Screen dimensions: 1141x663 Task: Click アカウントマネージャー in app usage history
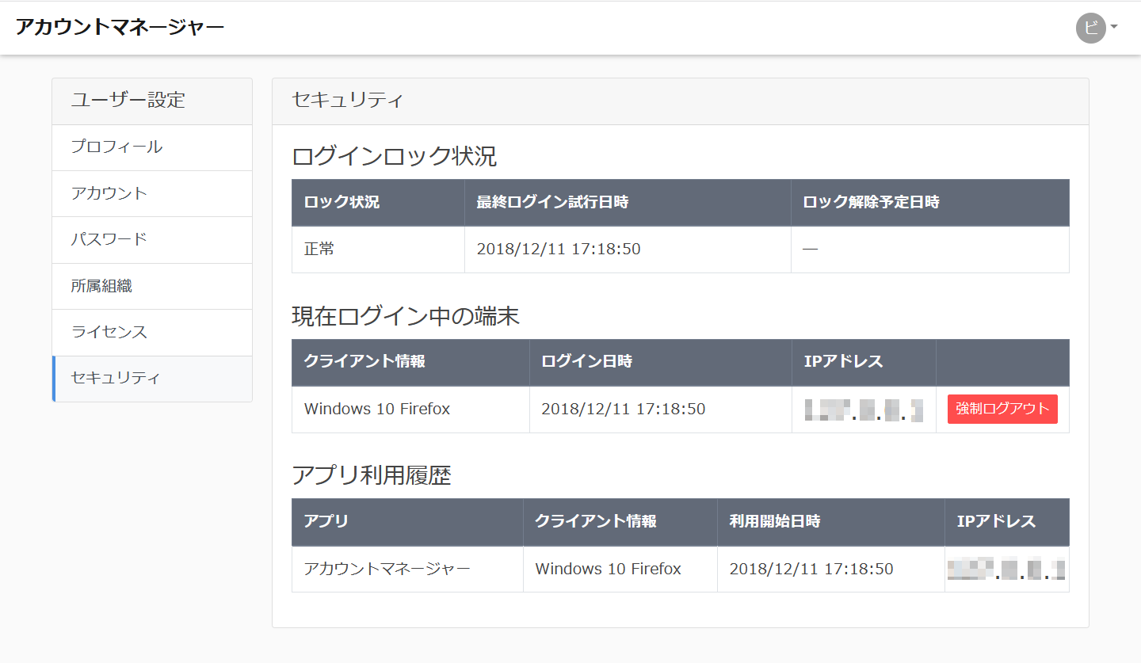point(387,569)
